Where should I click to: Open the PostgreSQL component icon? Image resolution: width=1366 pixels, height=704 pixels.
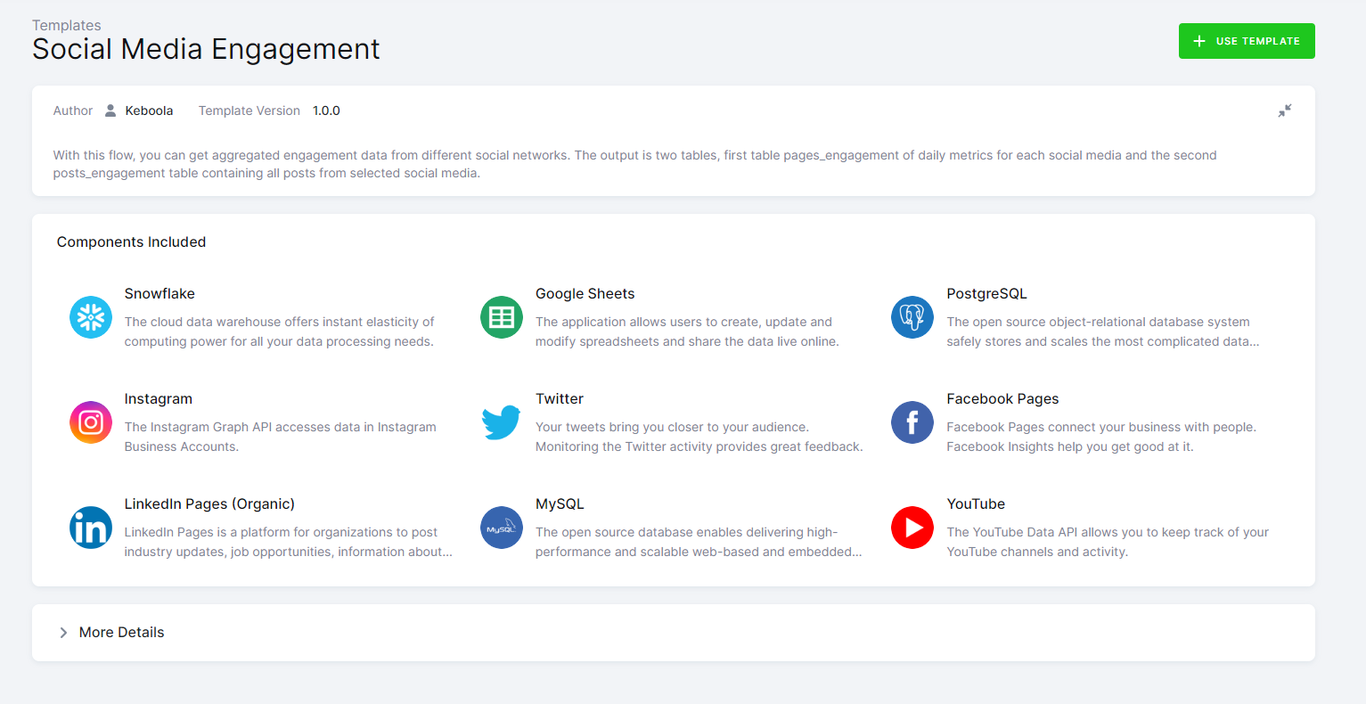coord(912,317)
